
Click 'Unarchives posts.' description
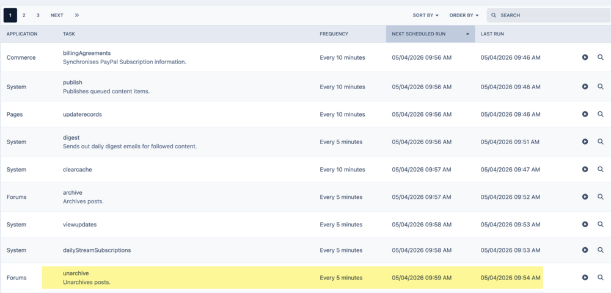click(87, 282)
